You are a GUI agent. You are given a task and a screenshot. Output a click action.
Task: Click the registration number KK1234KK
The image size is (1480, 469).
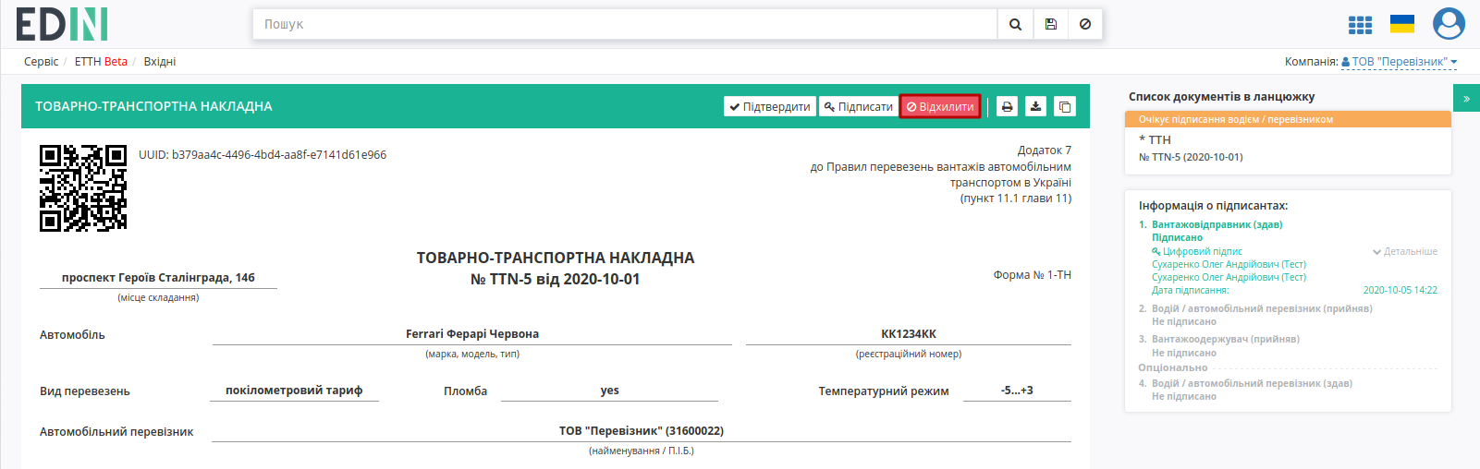(x=909, y=334)
